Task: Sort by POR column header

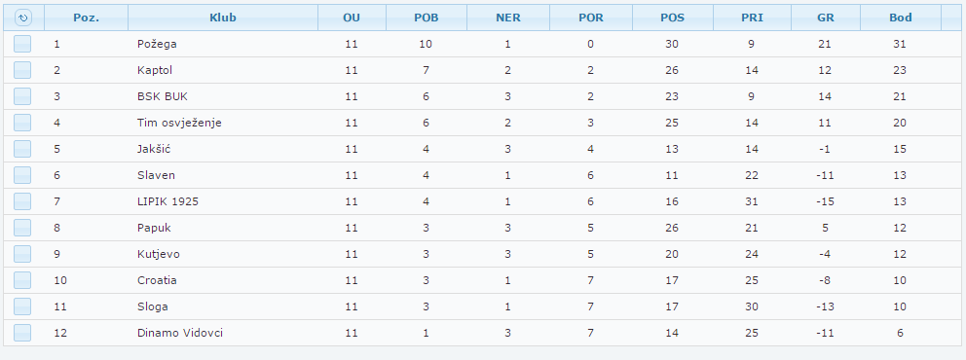Action: [x=591, y=18]
